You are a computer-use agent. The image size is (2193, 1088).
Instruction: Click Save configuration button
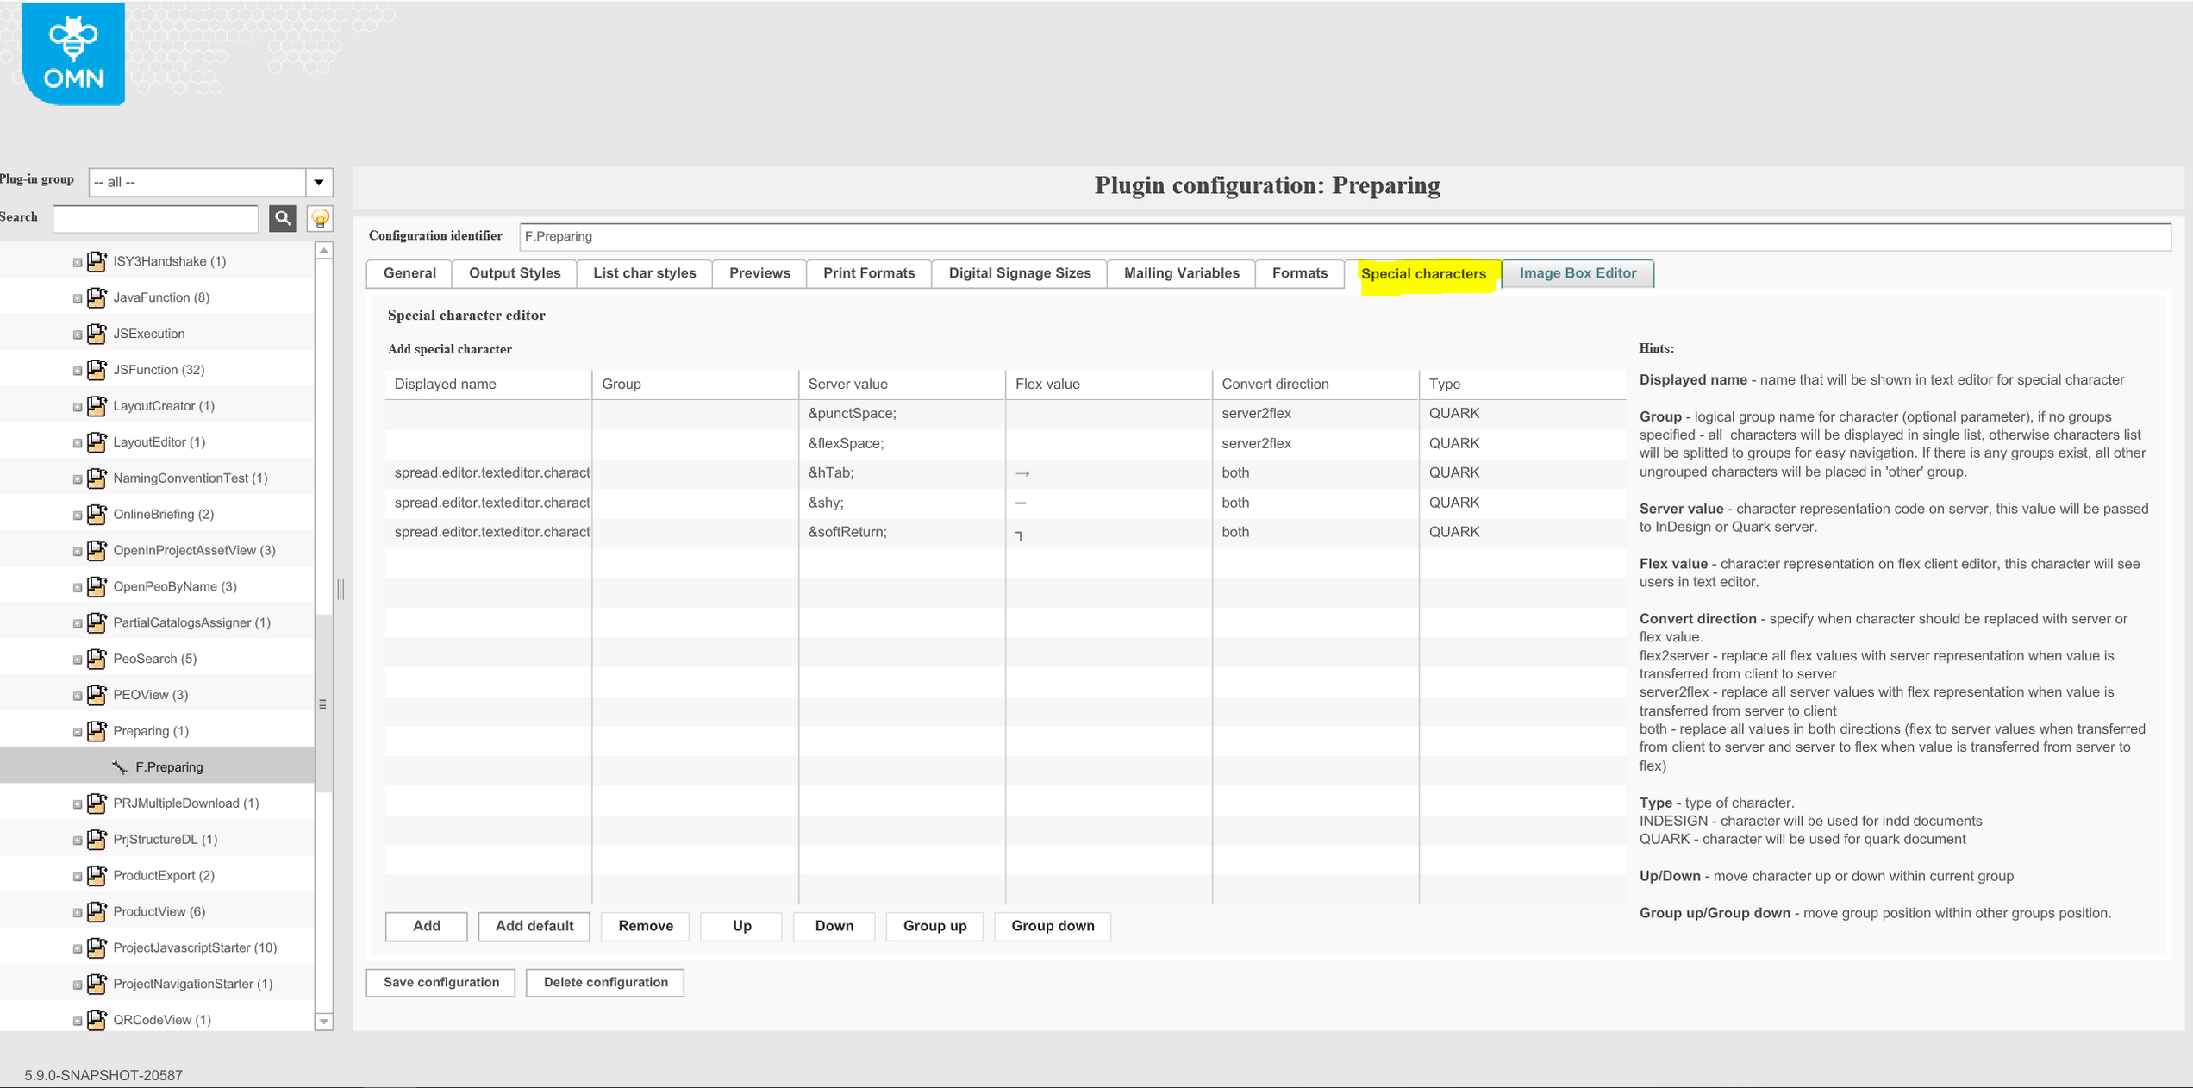[x=440, y=983]
